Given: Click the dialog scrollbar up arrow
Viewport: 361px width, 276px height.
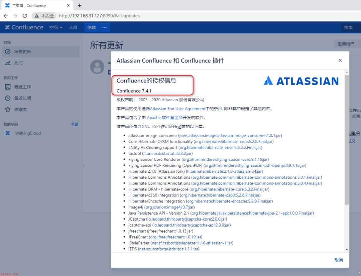Looking at the screenshot, I should click(x=347, y=73).
